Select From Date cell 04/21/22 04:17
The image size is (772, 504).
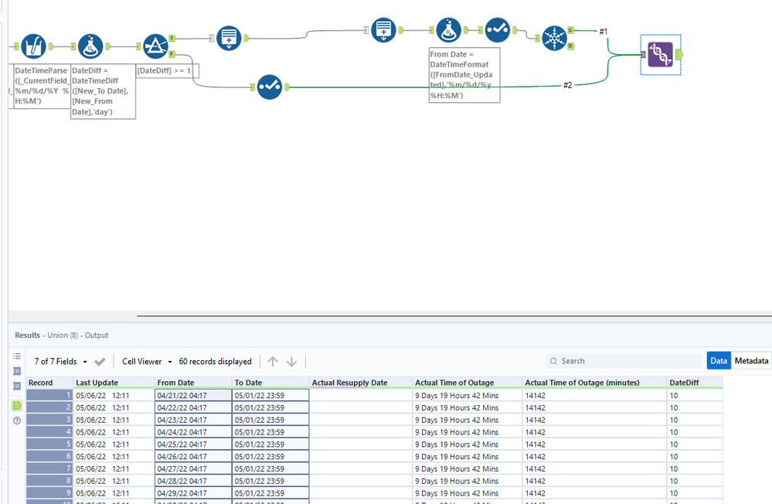(x=193, y=395)
